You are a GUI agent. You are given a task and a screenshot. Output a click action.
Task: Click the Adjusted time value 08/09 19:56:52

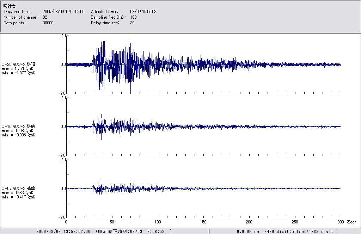coord(143,12)
